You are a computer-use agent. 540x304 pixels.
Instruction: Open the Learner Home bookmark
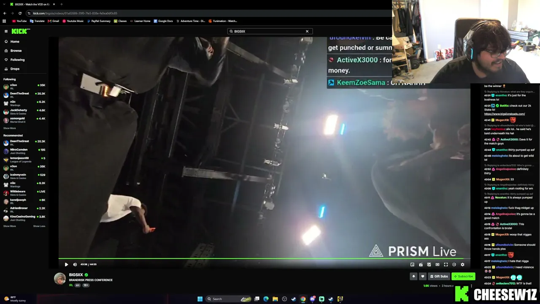(140, 21)
